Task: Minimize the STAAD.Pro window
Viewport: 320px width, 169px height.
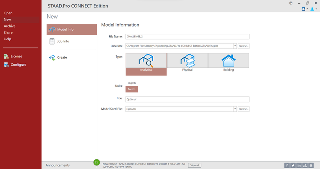Action: 299,3
